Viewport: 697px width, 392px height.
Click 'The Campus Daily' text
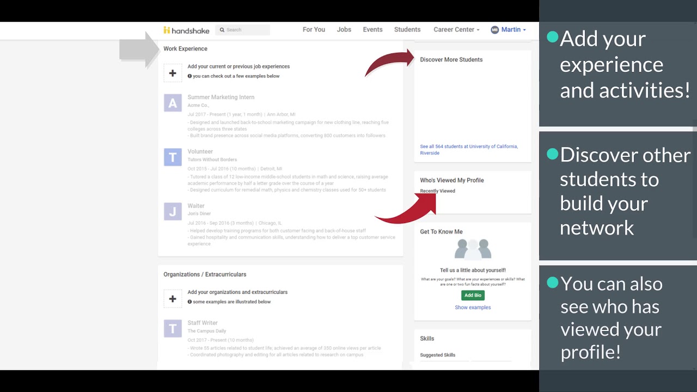(207, 331)
